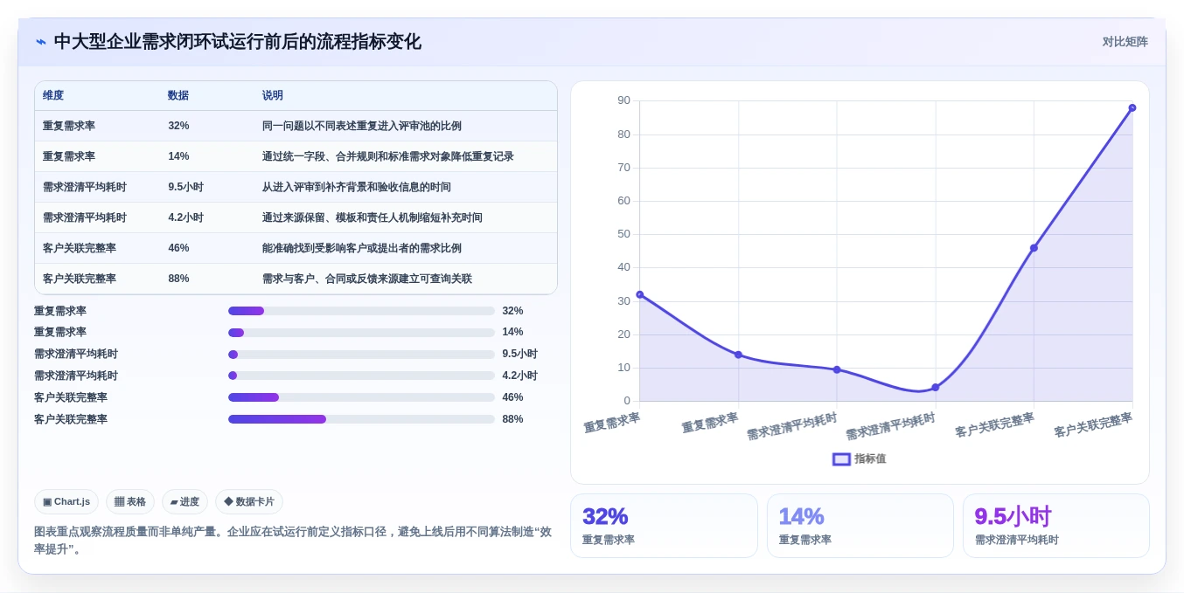The image size is (1184, 593).
Task: Click the 32% progress bar for 重复需求率
Action: [x=361, y=311]
